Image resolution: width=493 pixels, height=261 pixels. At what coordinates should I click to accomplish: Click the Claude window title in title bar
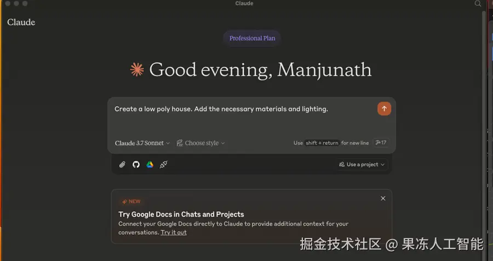click(x=244, y=3)
